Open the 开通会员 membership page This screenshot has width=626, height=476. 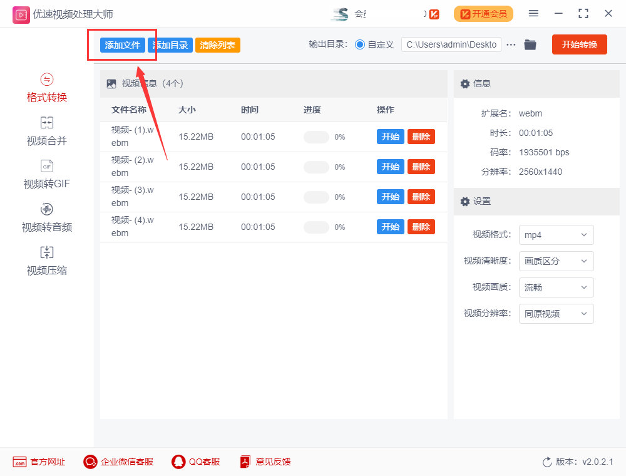click(483, 13)
